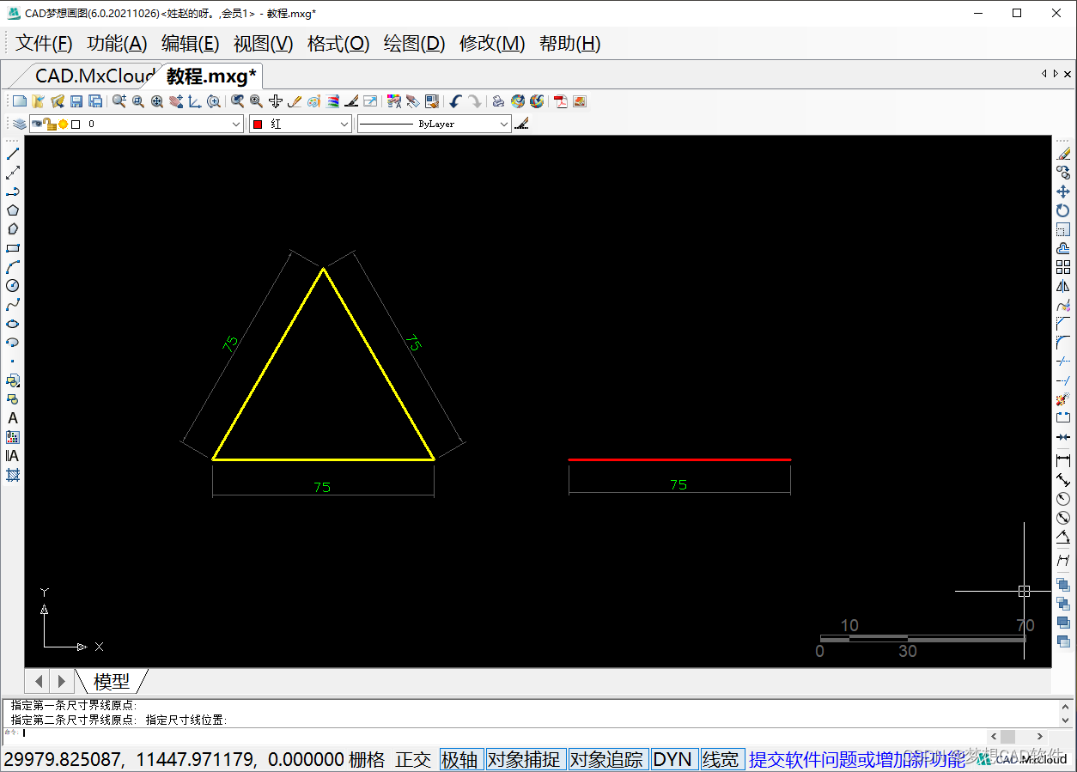Toggle DYN dynamic input
This screenshot has height=772, width=1077.
(x=672, y=759)
